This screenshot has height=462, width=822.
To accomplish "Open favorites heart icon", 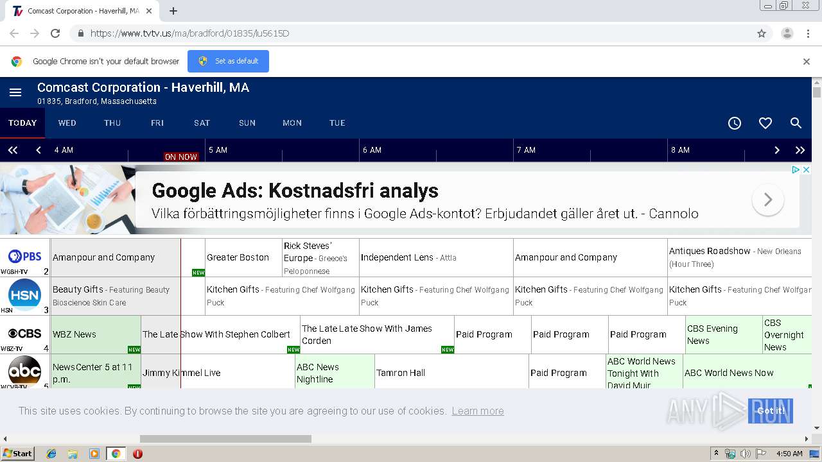I will coord(765,123).
